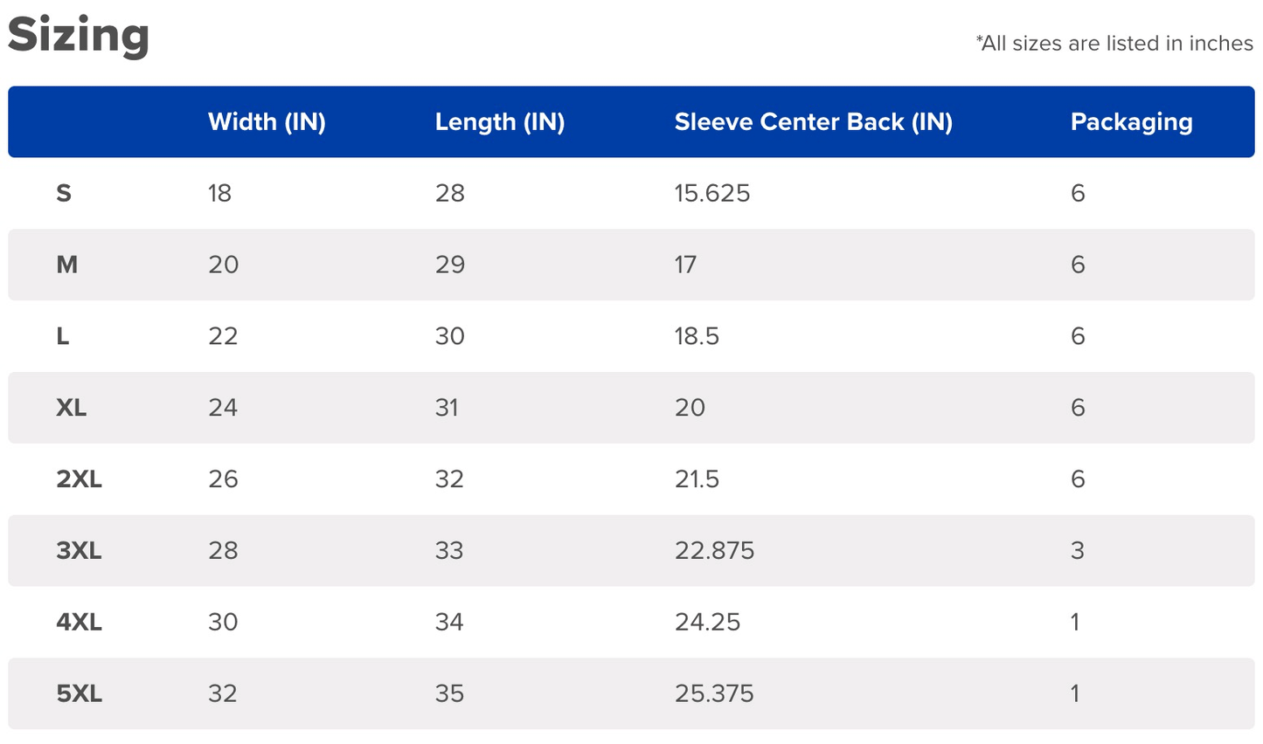Click the Width (IN) column header
Screen dimensions: 1263x744
pyautogui.click(x=267, y=121)
